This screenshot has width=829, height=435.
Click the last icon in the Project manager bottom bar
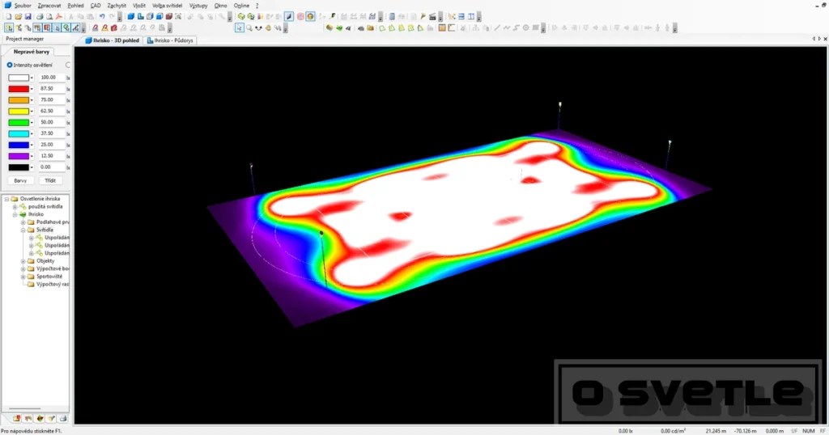pyautogui.click(x=63, y=418)
